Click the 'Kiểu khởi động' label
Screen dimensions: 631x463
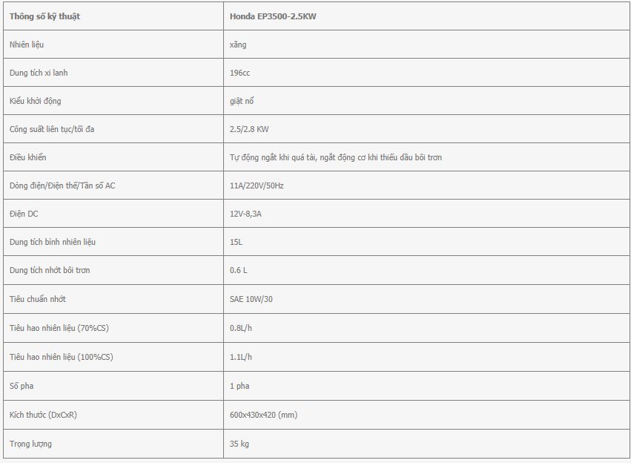pyautogui.click(x=36, y=101)
